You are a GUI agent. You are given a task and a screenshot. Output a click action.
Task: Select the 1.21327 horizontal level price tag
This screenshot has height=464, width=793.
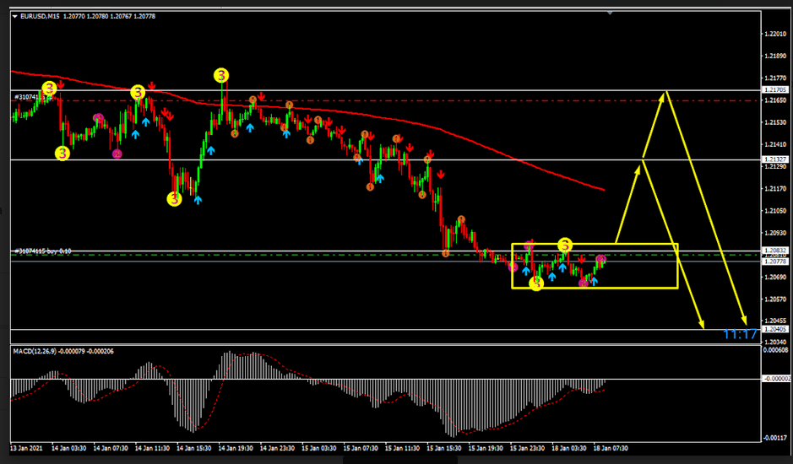774,159
